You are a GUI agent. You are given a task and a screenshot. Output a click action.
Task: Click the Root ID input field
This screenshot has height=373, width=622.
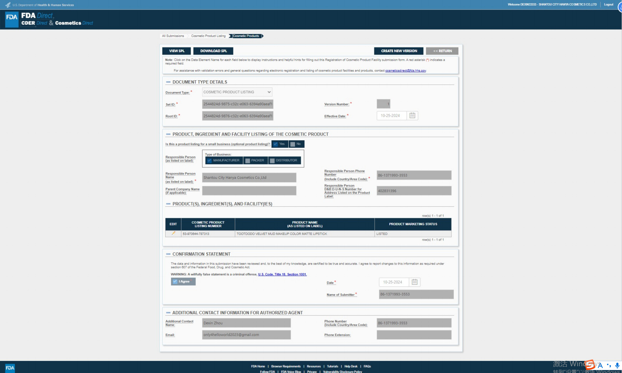coord(238,116)
